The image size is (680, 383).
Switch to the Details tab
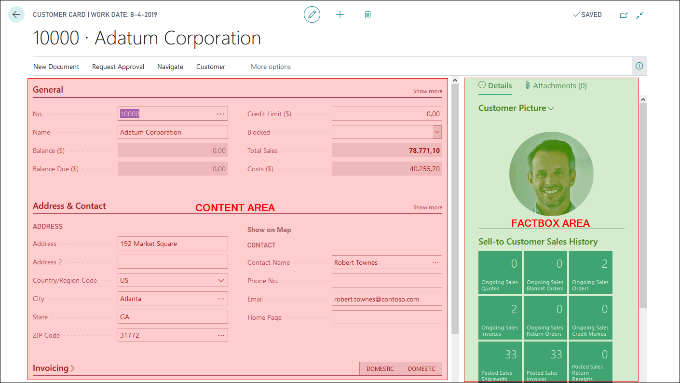pyautogui.click(x=495, y=85)
